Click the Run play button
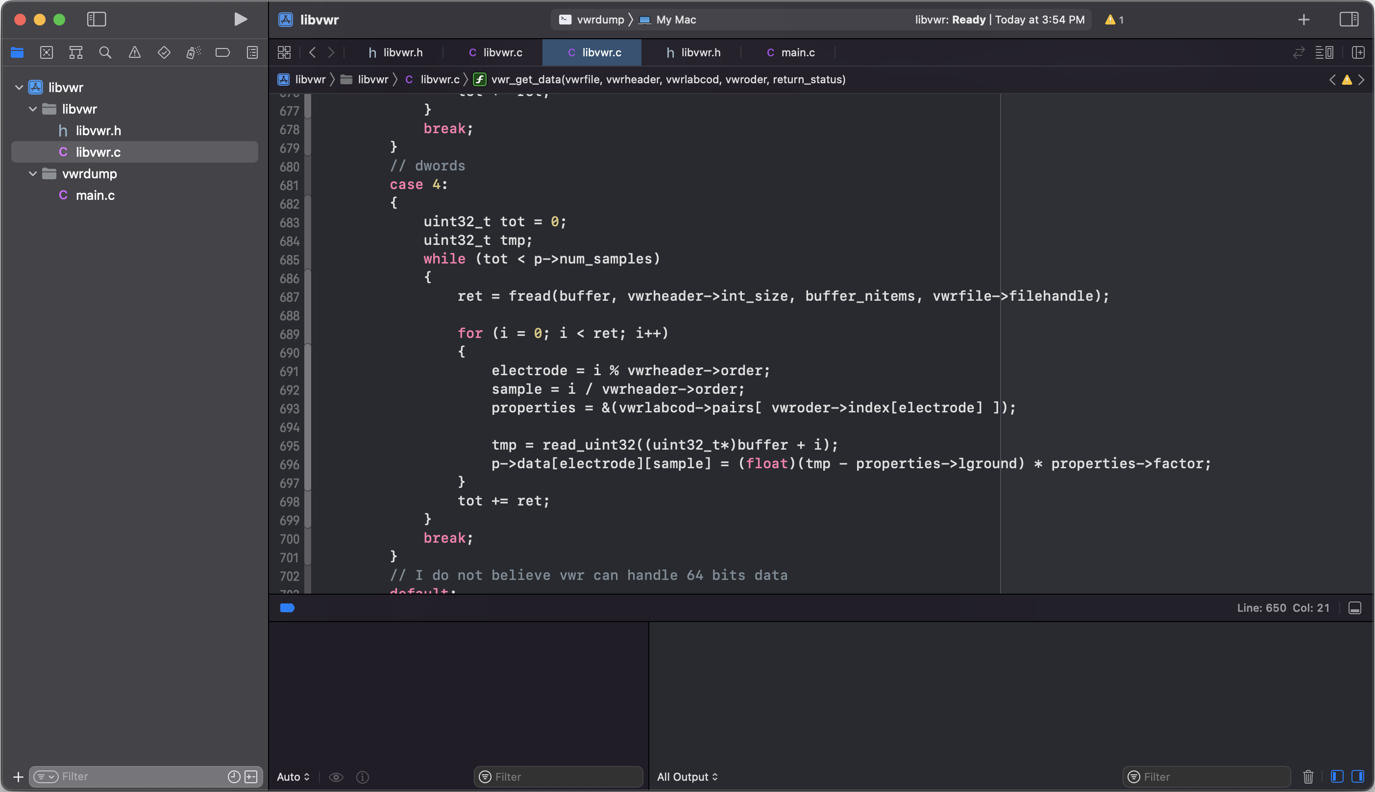Image resolution: width=1375 pixels, height=792 pixels. coord(240,20)
